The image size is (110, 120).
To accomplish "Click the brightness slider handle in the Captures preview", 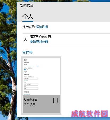I will point(38,66).
